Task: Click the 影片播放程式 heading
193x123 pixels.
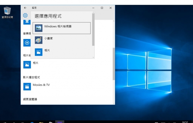Action: [x=32, y=77]
